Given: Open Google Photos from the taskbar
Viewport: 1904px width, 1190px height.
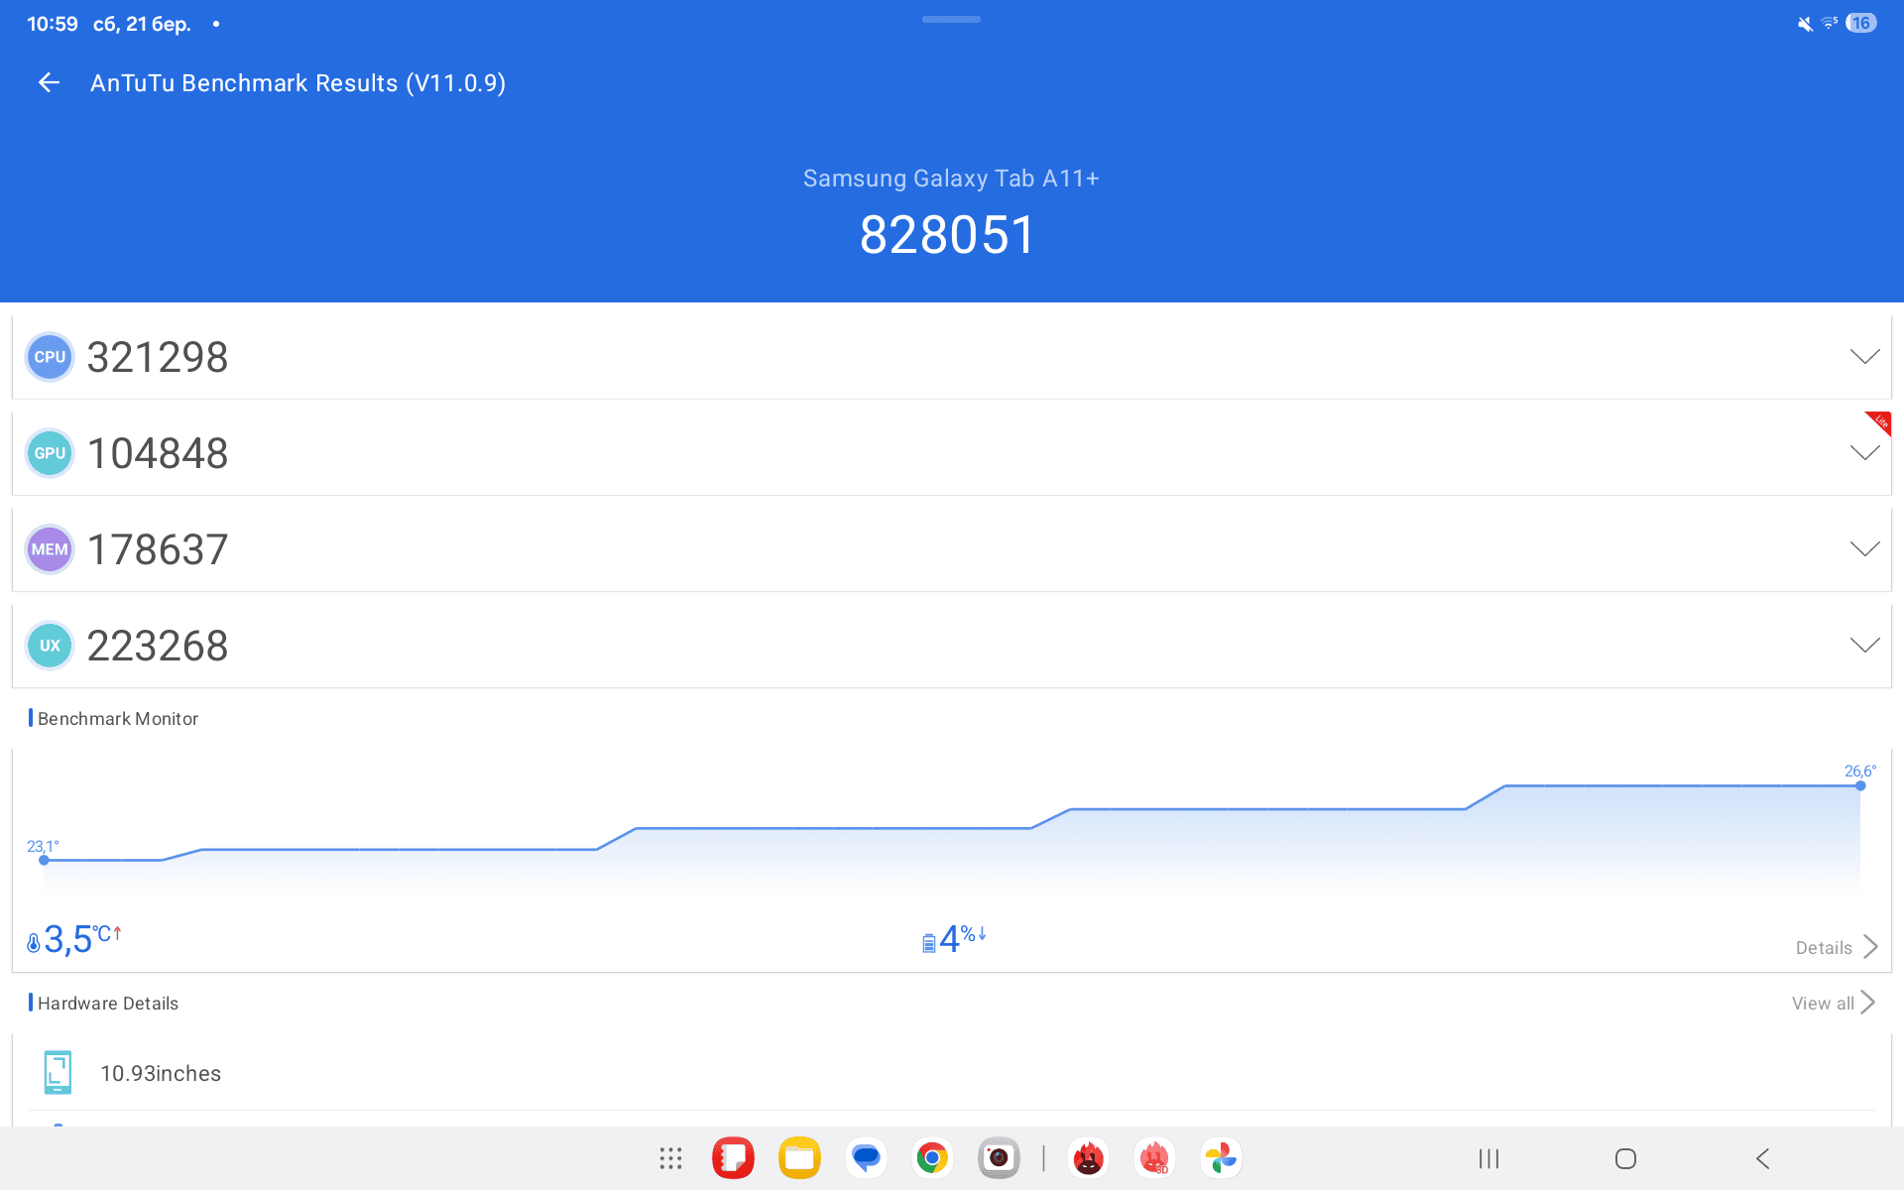Looking at the screenshot, I should pyautogui.click(x=1222, y=1158).
